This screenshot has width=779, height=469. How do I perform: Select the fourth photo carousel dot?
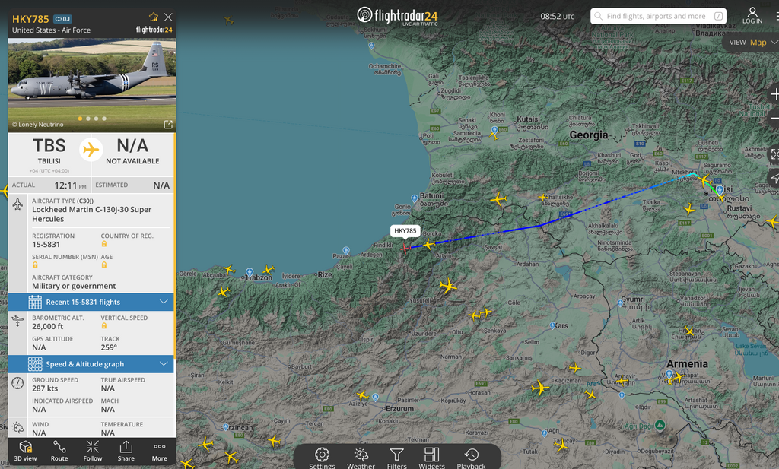(x=103, y=119)
